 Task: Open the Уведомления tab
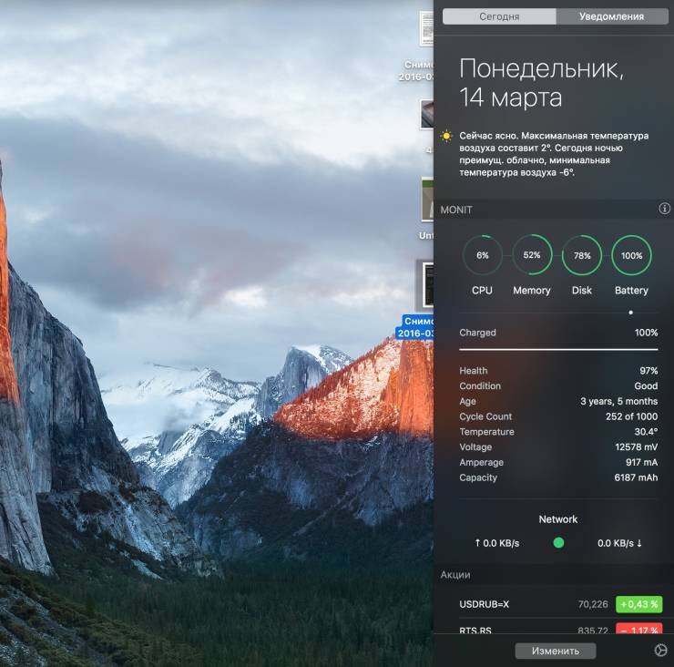611,16
